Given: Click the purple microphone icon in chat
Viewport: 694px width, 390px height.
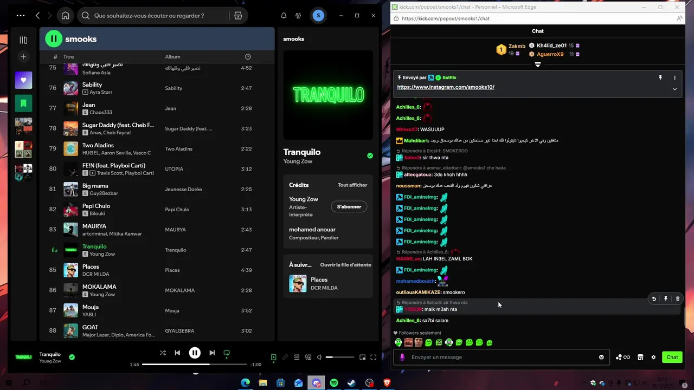Looking at the screenshot, I should pyautogui.click(x=402, y=357).
